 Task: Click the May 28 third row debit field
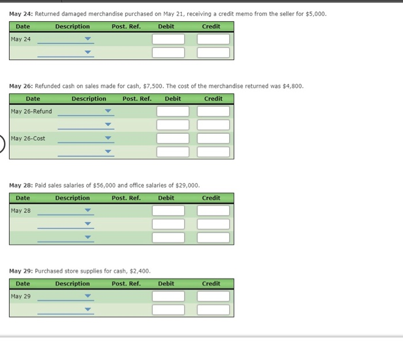(168, 237)
